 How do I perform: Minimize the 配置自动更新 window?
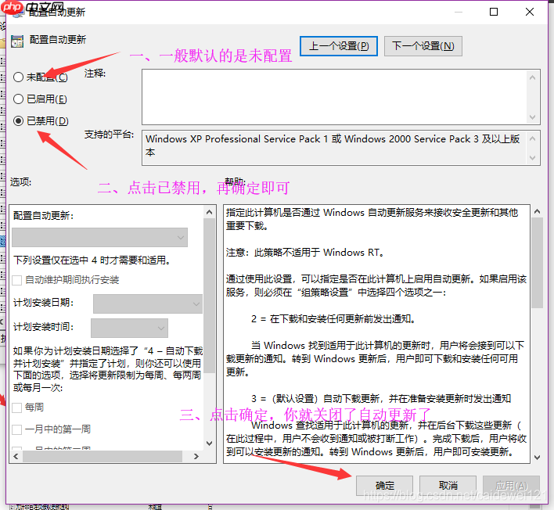459,12
